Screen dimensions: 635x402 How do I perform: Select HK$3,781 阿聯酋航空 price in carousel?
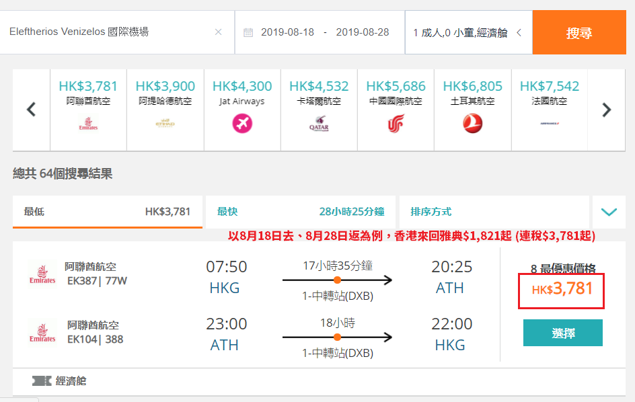[88, 86]
